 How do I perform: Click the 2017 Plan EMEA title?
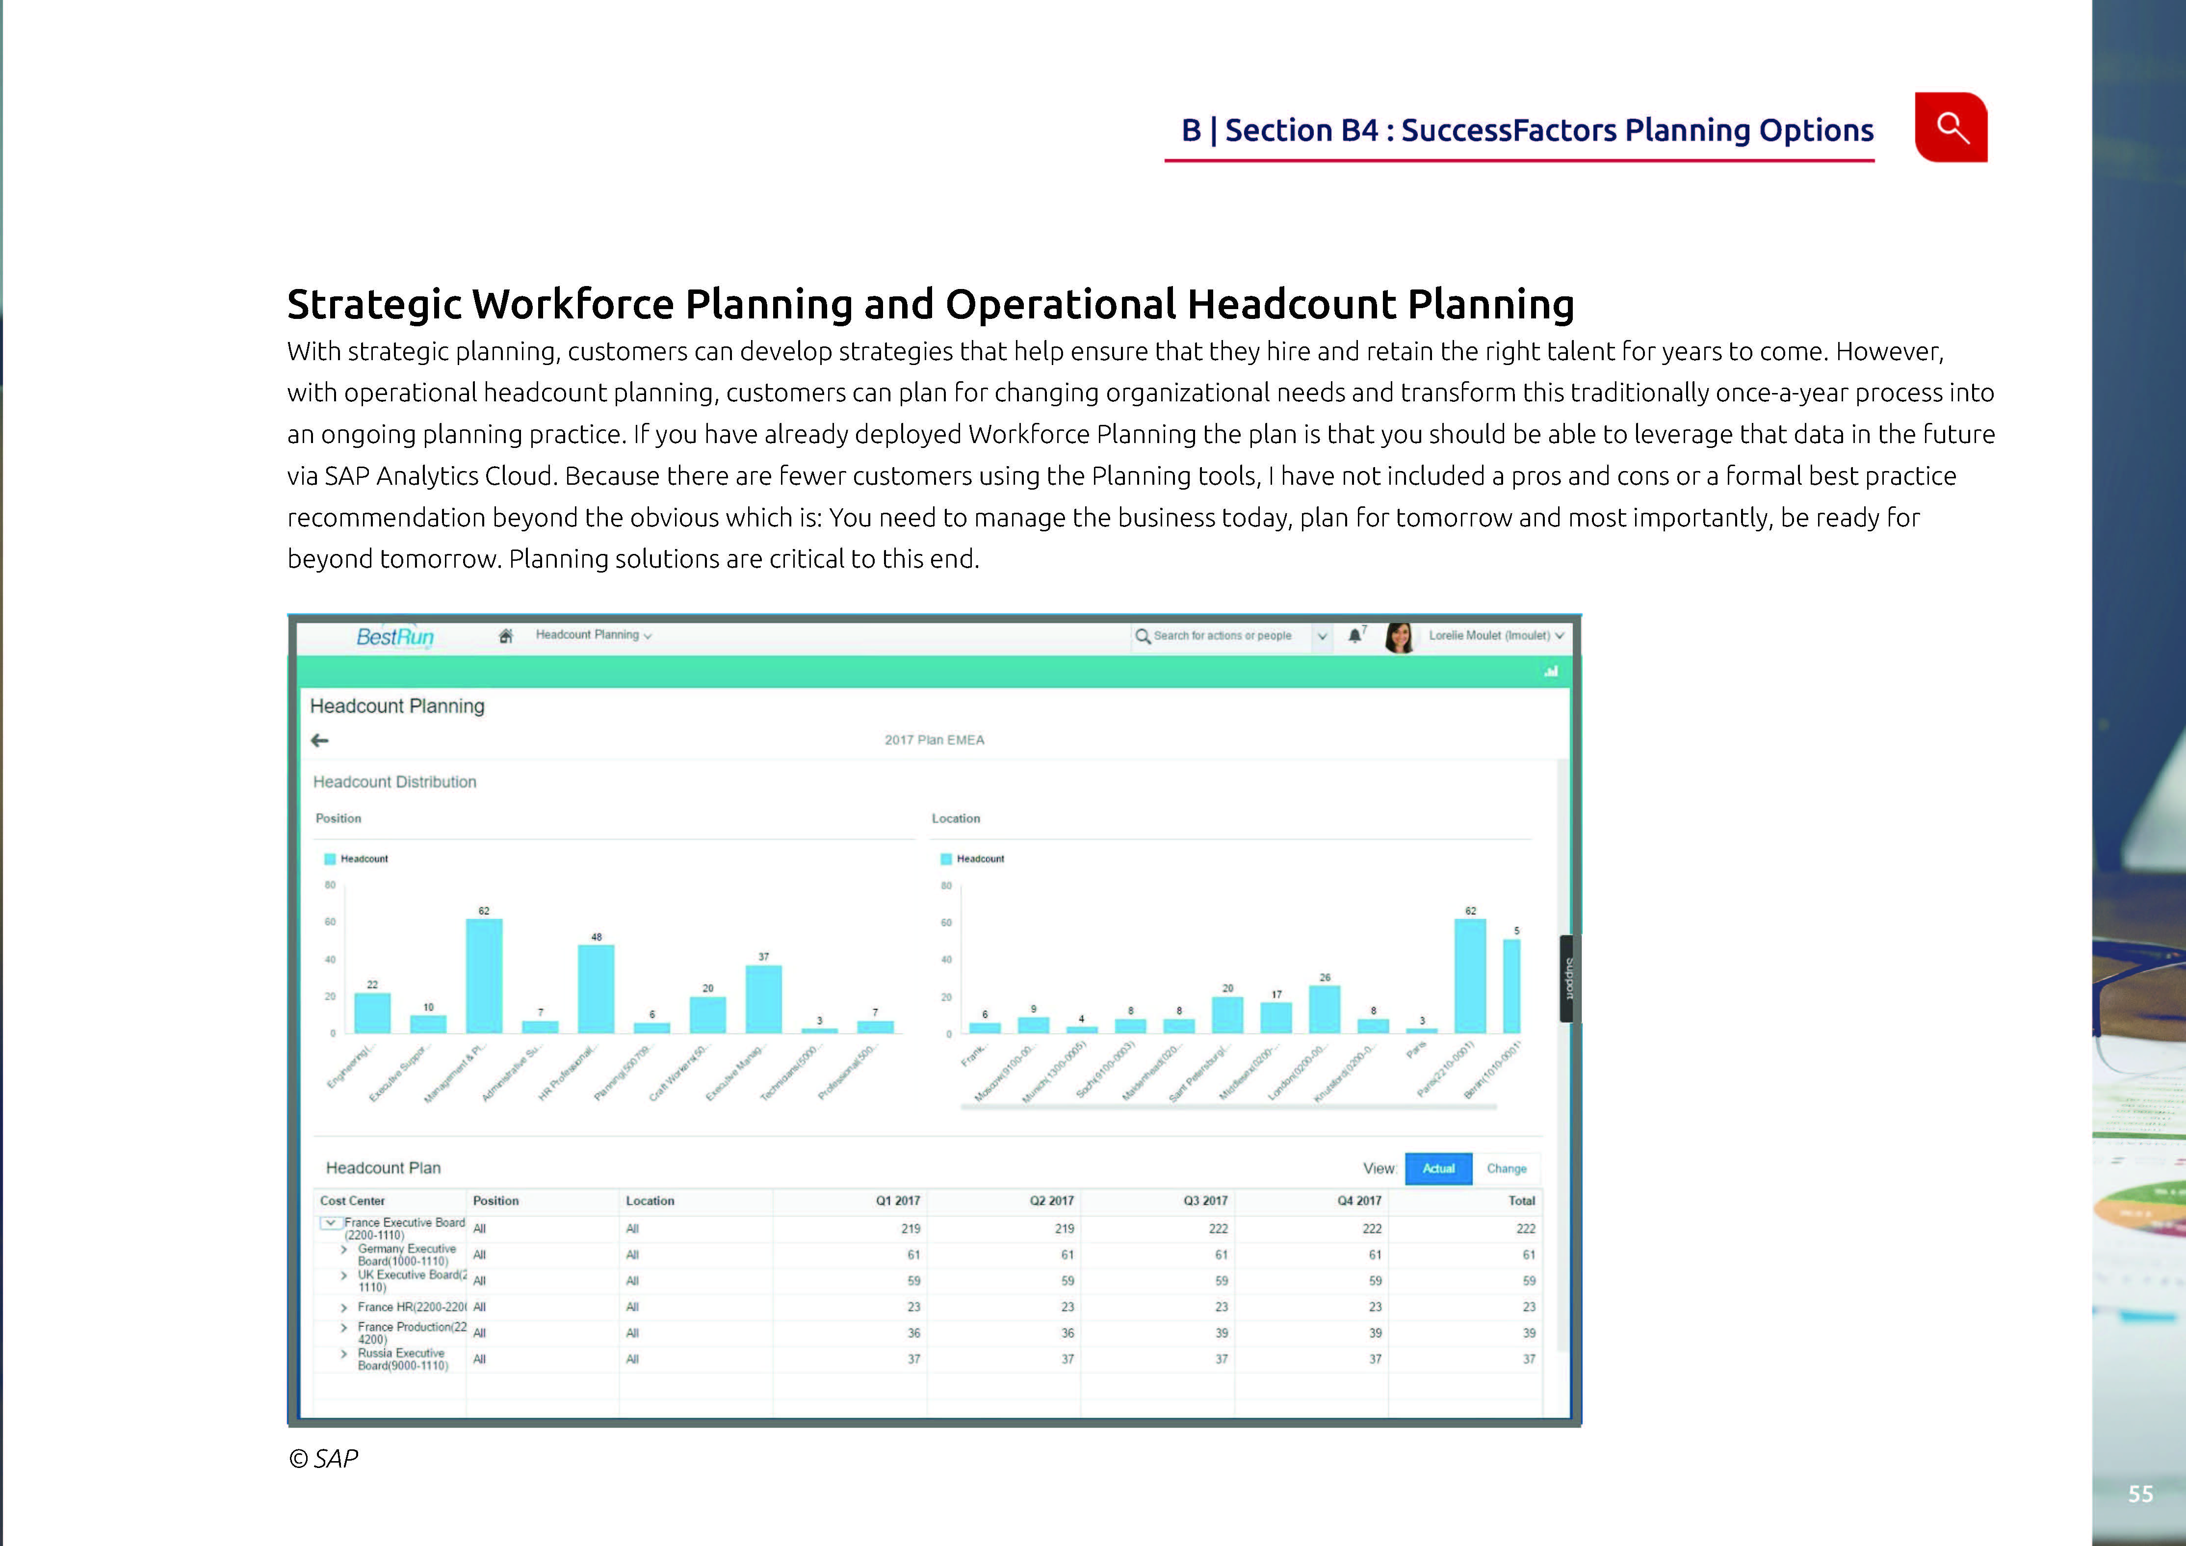click(x=934, y=740)
